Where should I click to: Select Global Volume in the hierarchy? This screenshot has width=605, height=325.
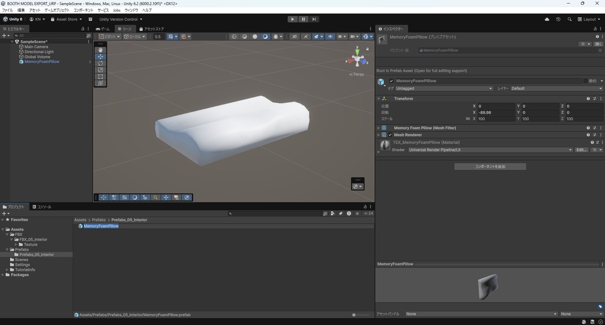click(37, 57)
